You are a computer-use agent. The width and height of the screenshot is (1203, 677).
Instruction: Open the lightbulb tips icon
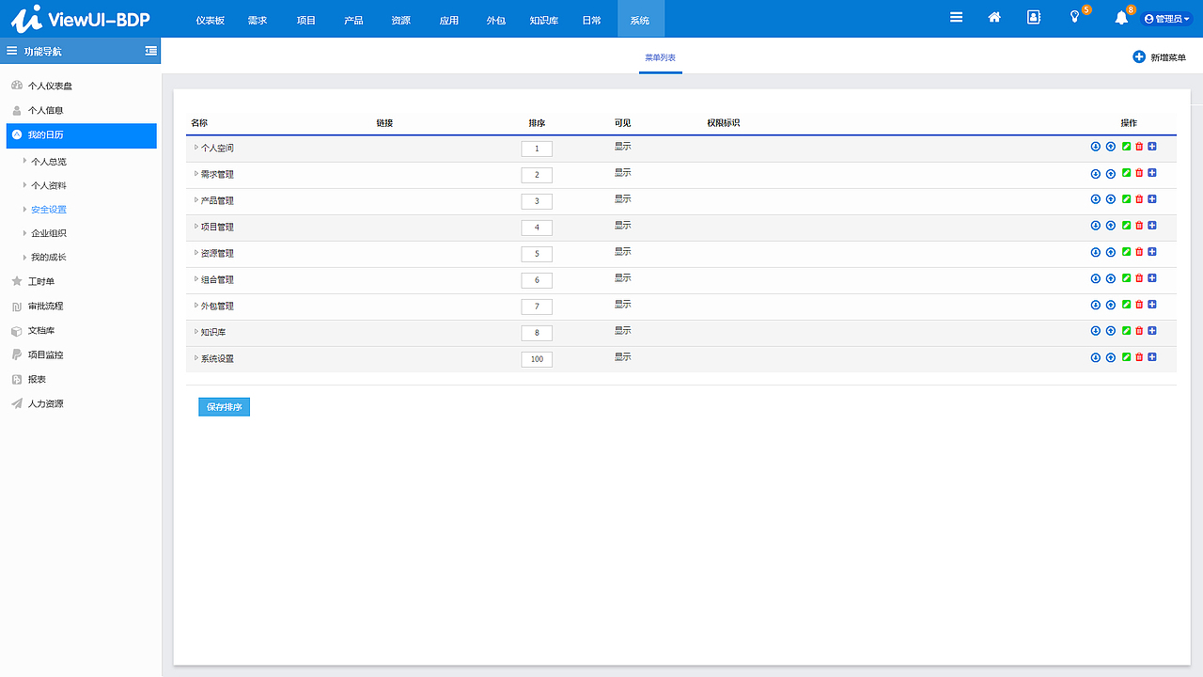pos(1075,17)
